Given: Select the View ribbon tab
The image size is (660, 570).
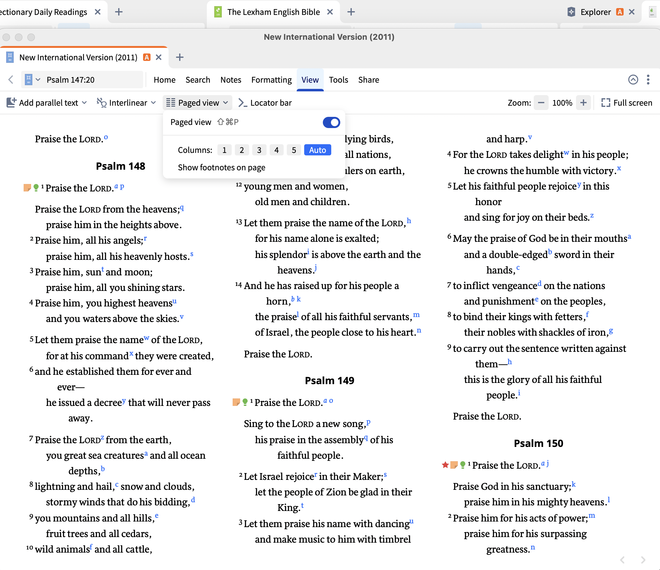Looking at the screenshot, I should (x=310, y=80).
